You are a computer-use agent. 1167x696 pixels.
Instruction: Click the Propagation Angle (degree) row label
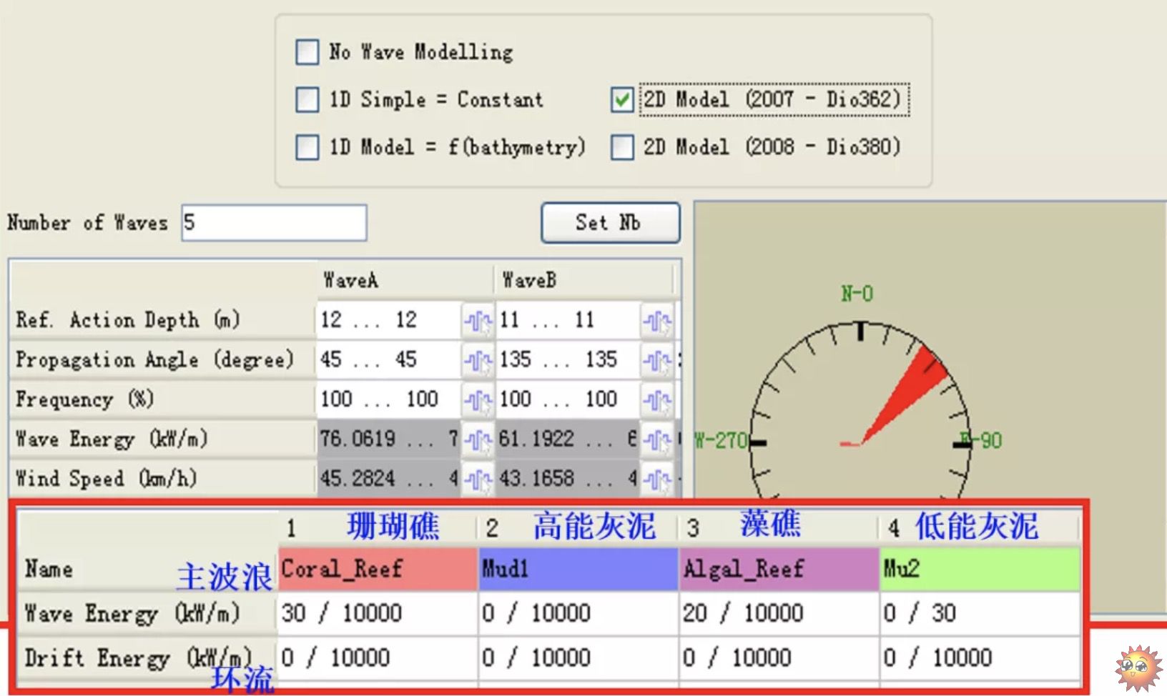coord(154,359)
